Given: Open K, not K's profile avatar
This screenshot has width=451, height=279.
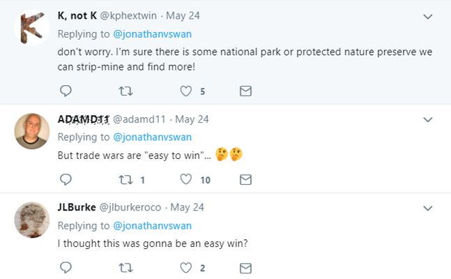Looking at the screenshot, I should tap(31, 29).
